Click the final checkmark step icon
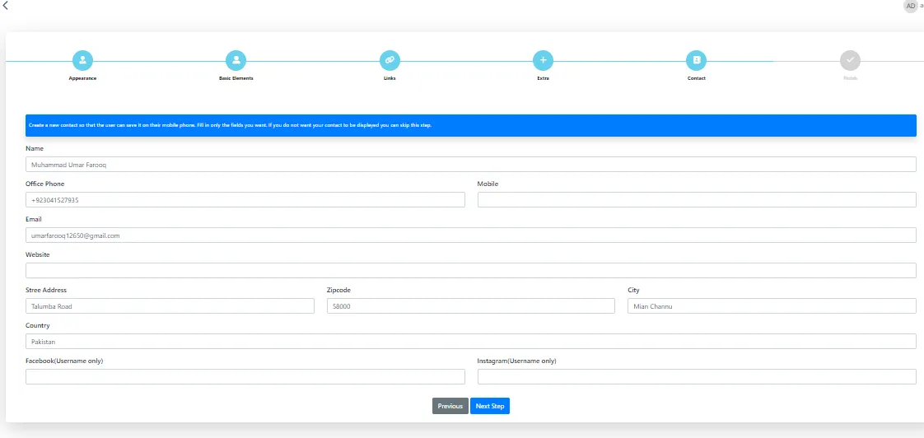Screen dimensions: 924x438 coord(850,60)
